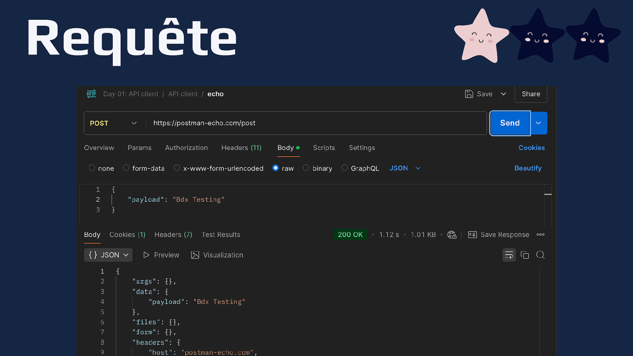Switch to the Headers (11) tab
Image resolution: width=633 pixels, height=356 pixels.
pyautogui.click(x=241, y=148)
